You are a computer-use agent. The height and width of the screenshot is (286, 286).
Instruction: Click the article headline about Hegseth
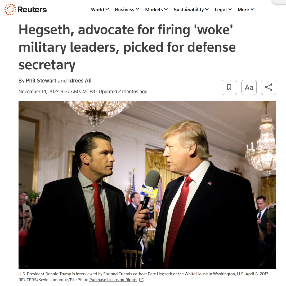(x=127, y=47)
